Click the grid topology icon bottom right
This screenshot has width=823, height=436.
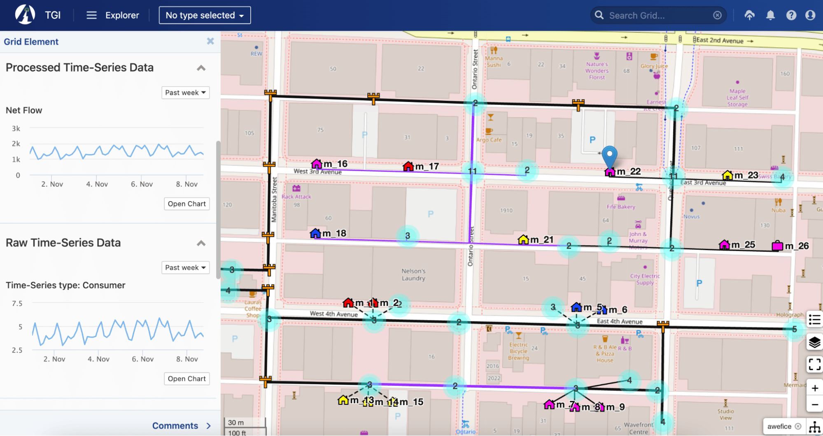pos(814,427)
